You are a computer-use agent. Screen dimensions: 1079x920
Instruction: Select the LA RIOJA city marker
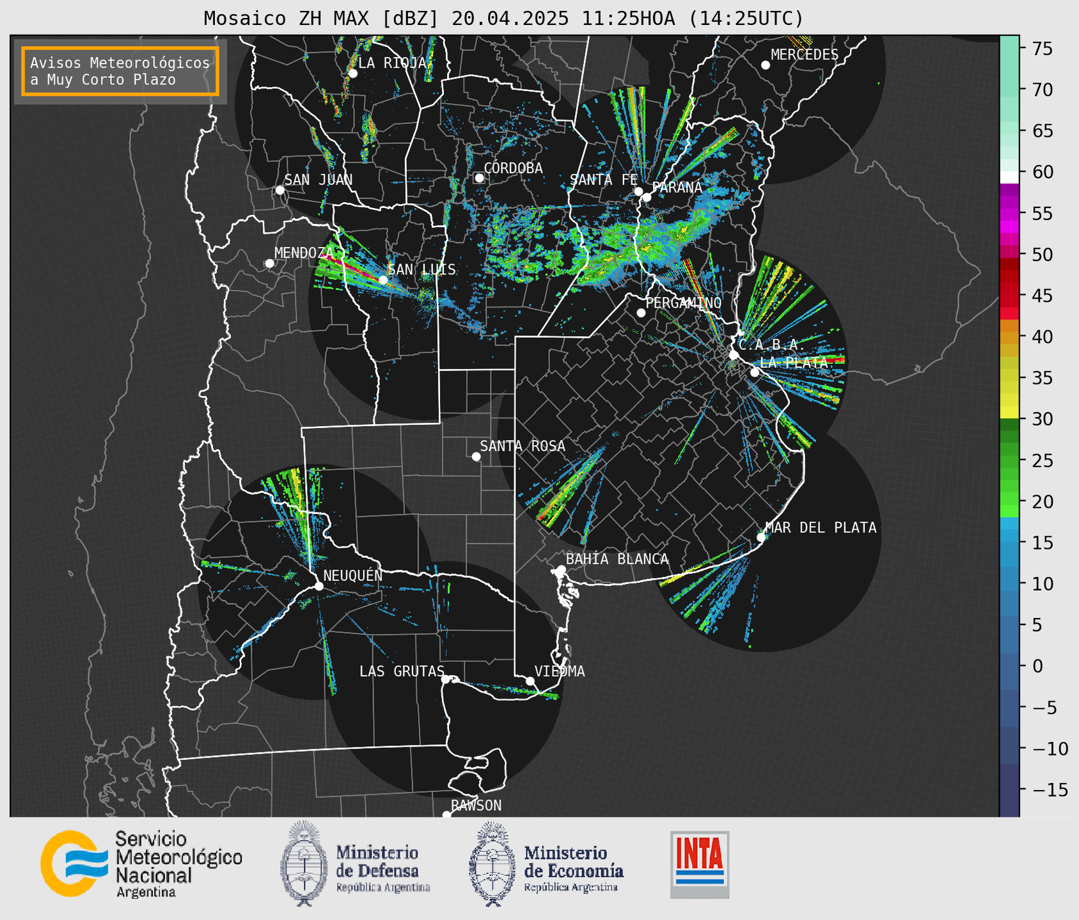353,74
